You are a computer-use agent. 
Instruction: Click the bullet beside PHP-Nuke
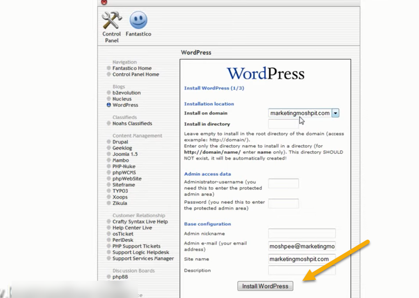tap(109, 166)
